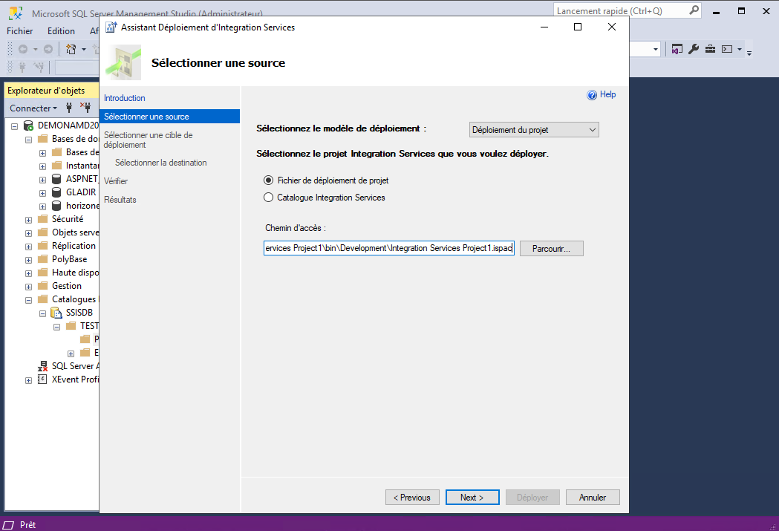Open the command window icon dropdown arrow

click(739, 49)
